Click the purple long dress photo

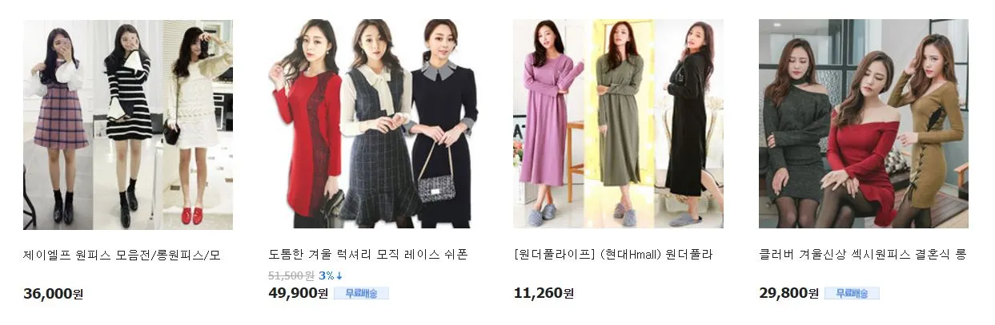tap(548, 125)
